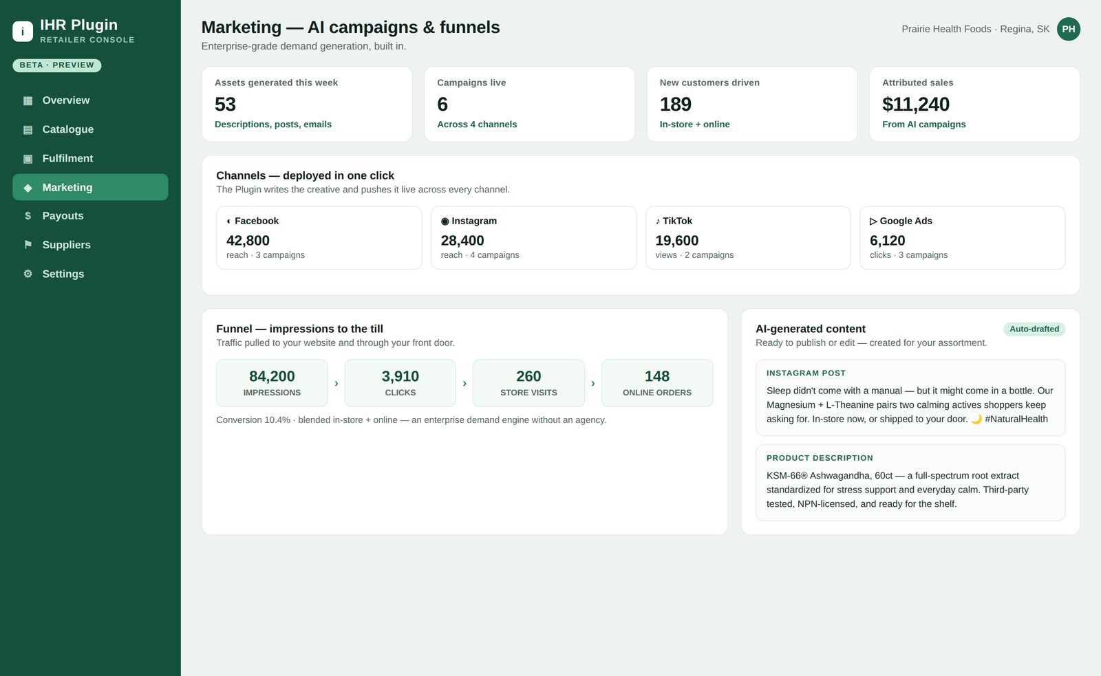Open the Campaigns live card
The image size is (1101, 676).
click(529, 104)
